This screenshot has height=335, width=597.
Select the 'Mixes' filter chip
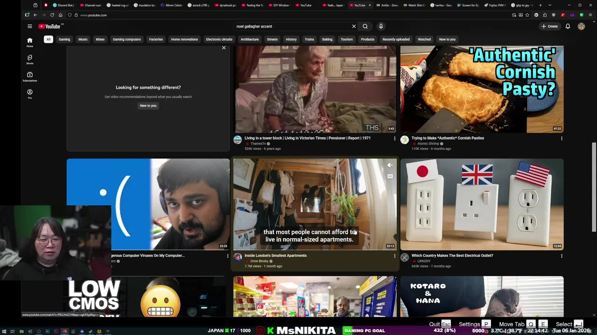[x=100, y=39]
